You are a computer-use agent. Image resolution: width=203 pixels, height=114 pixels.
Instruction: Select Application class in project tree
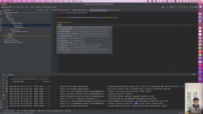pos(20,28)
